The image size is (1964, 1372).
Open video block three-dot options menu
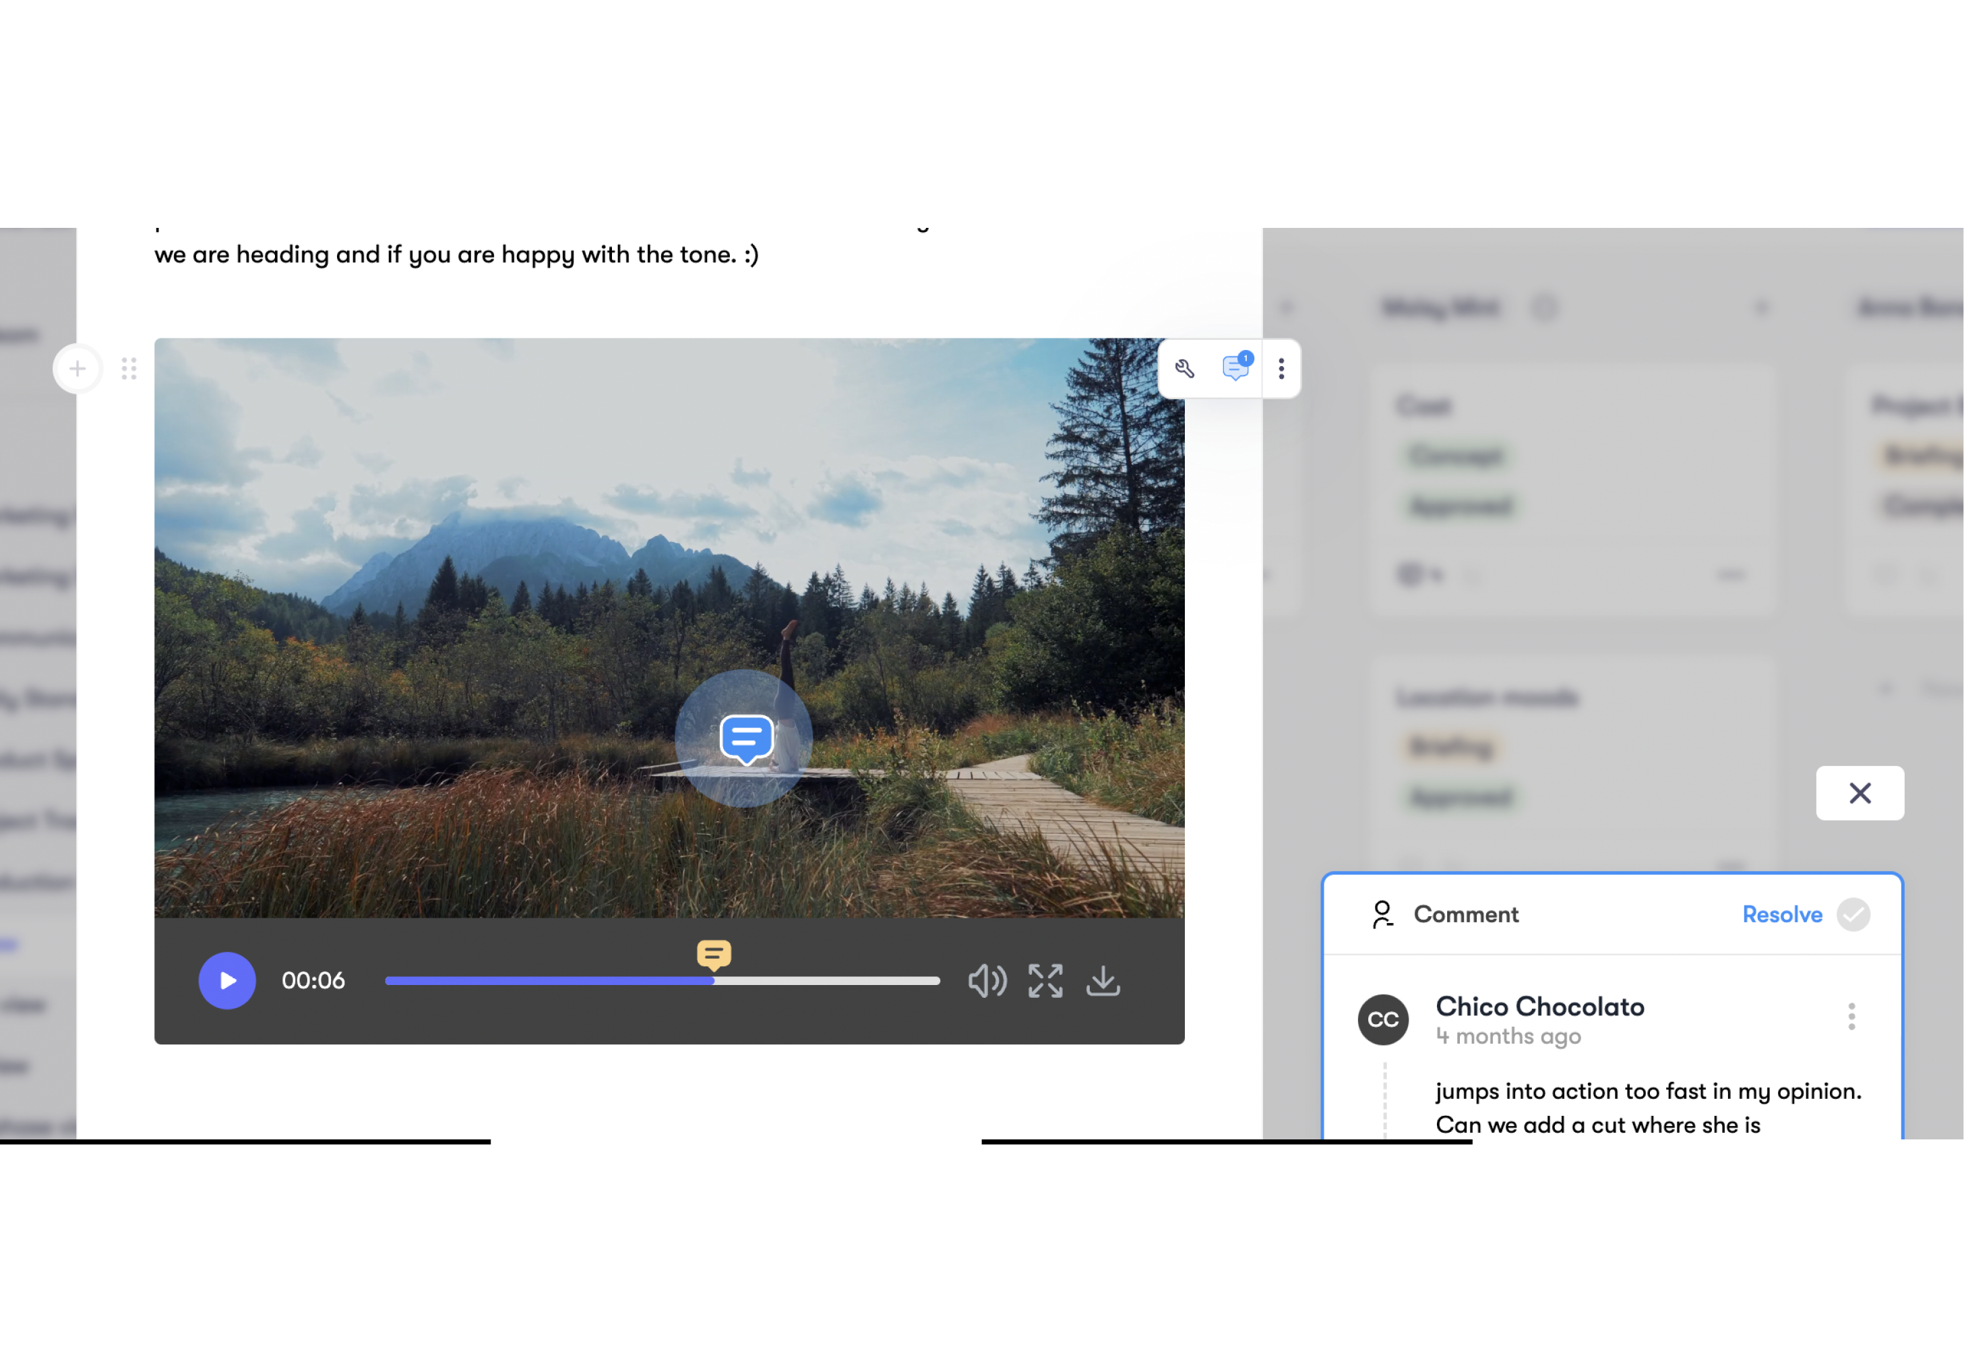point(1281,369)
